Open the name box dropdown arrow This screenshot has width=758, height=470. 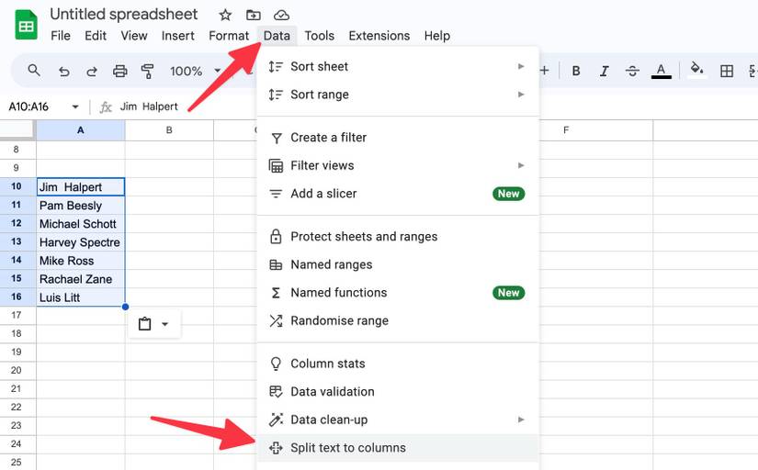(x=75, y=106)
